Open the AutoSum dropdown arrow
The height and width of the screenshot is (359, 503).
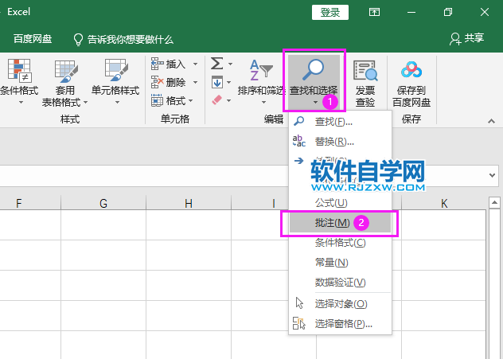[x=230, y=64]
